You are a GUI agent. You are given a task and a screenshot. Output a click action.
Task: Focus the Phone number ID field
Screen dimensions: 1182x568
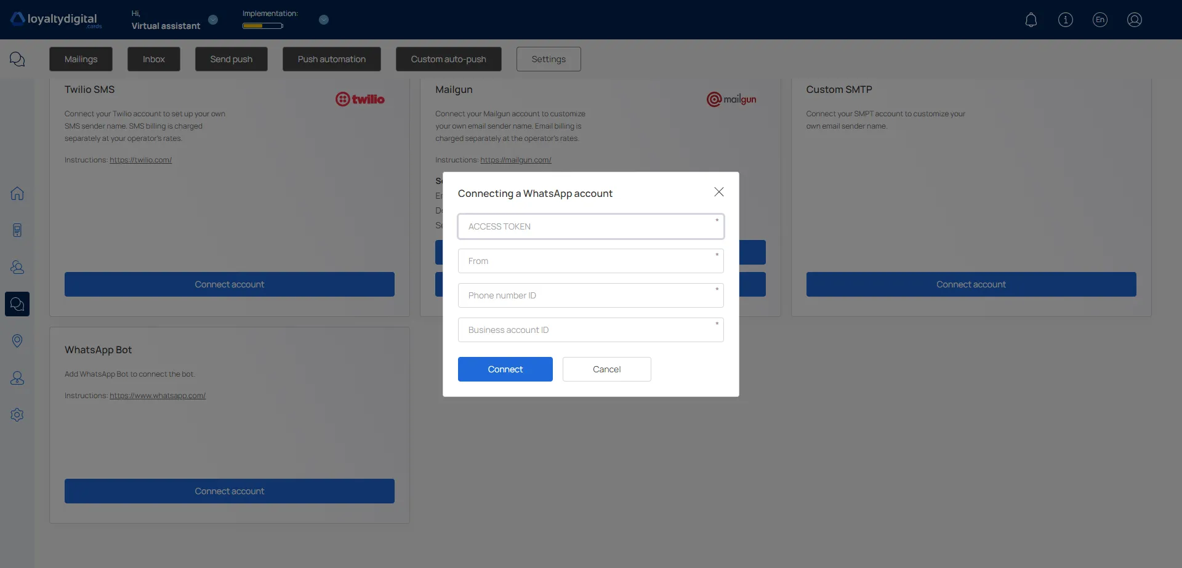pos(591,295)
